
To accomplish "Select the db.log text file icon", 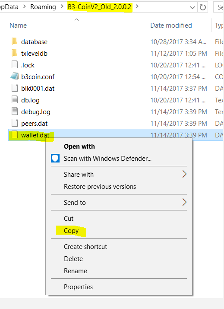I will click(15, 100).
